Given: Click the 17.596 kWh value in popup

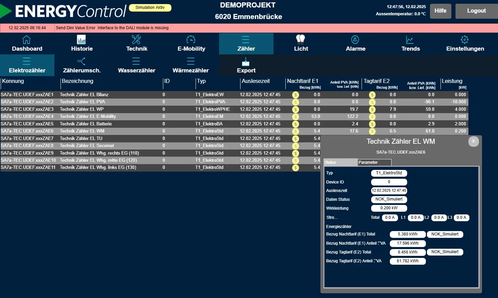Looking at the screenshot, I should click(x=408, y=244).
